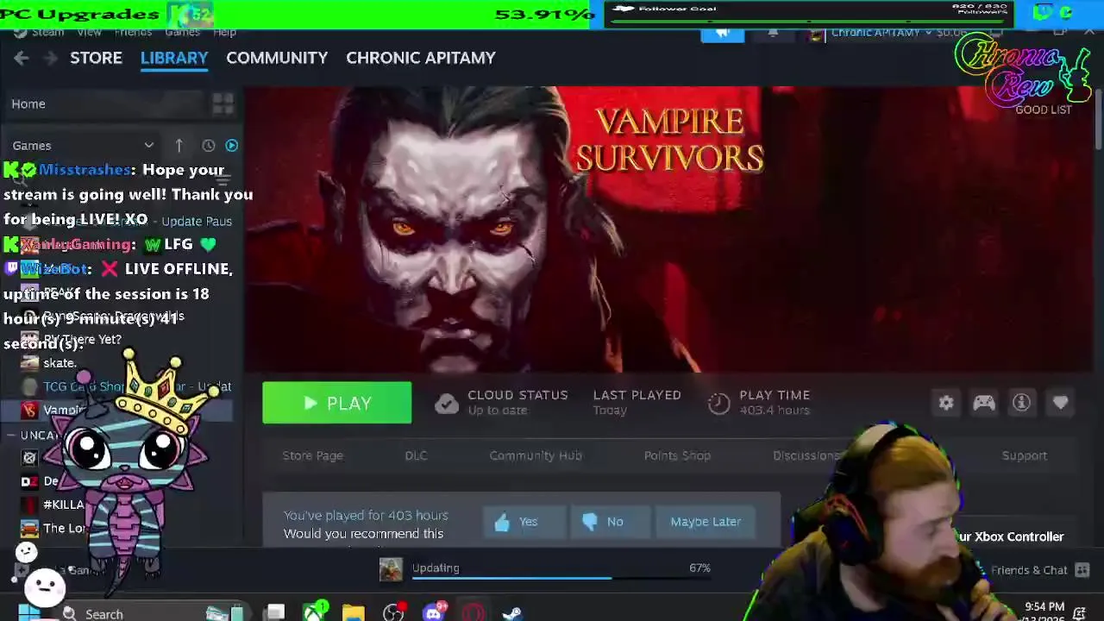
Task: Switch library to grid collections view
Action: click(x=223, y=103)
